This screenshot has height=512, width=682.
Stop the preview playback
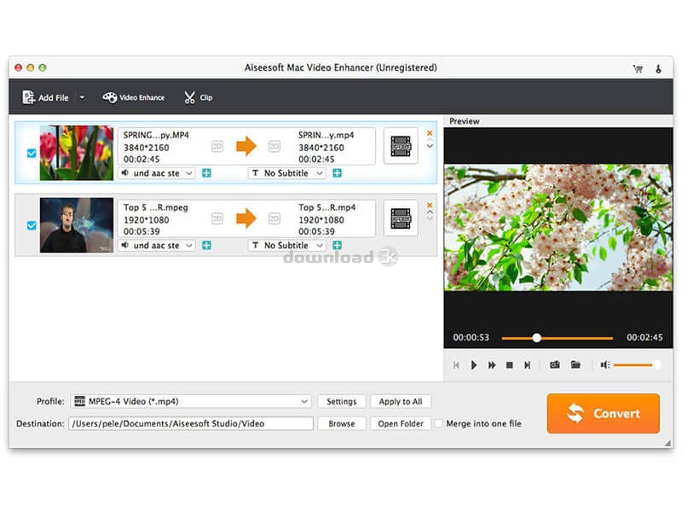click(509, 365)
